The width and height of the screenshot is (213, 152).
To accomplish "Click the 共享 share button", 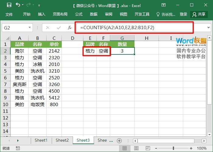I will click(x=199, y=14).
